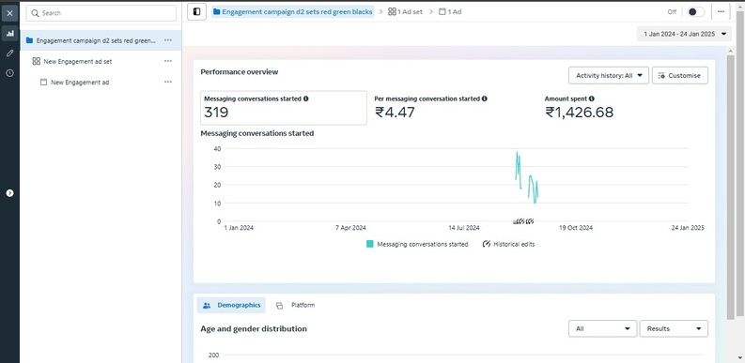Select the edit pencil icon in sidebar
The image size is (745, 363).
coord(9,53)
